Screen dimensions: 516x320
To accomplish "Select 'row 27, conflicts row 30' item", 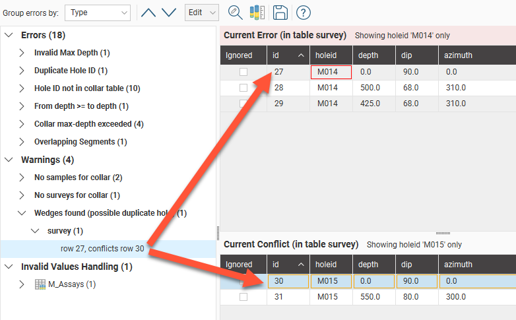I will [x=102, y=249].
